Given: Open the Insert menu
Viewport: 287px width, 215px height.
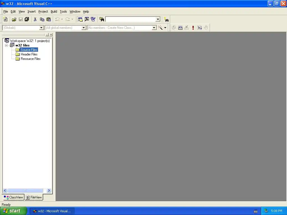Looking at the screenshot, I should click(x=31, y=11).
